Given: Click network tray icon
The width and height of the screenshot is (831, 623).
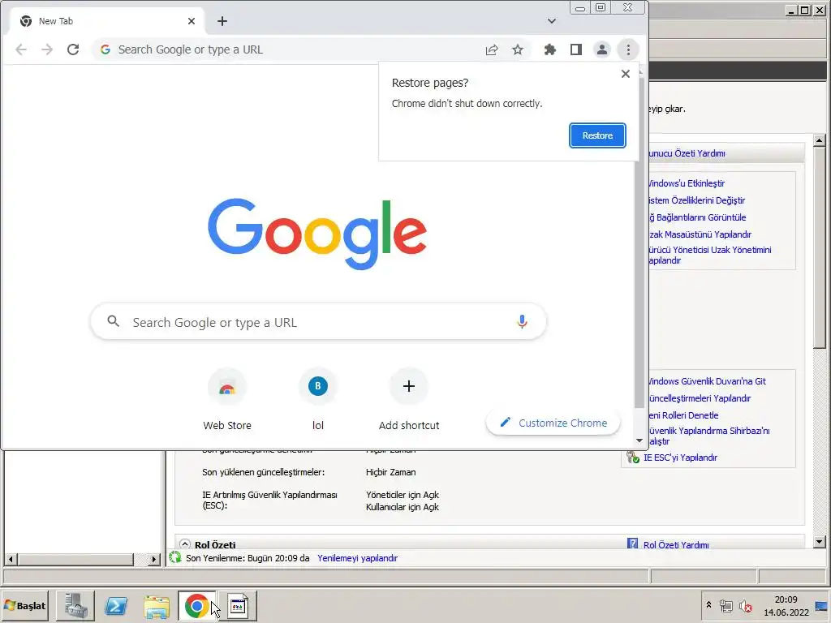Looking at the screenshot, I should pyautogui.click(x=726, y=606).
